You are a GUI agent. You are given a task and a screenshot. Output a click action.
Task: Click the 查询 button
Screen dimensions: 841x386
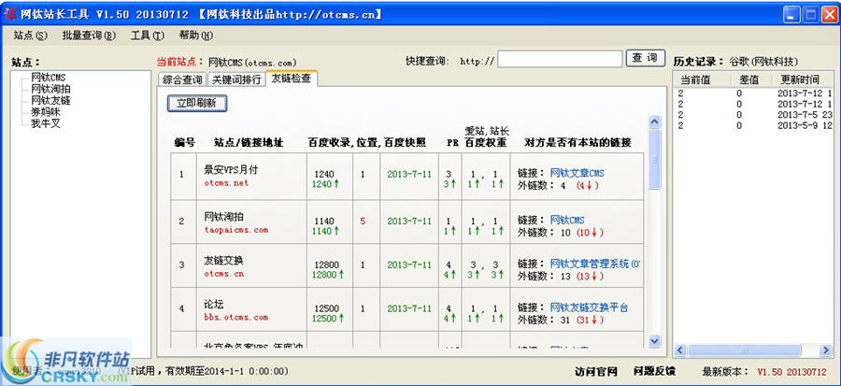[645, 59]
